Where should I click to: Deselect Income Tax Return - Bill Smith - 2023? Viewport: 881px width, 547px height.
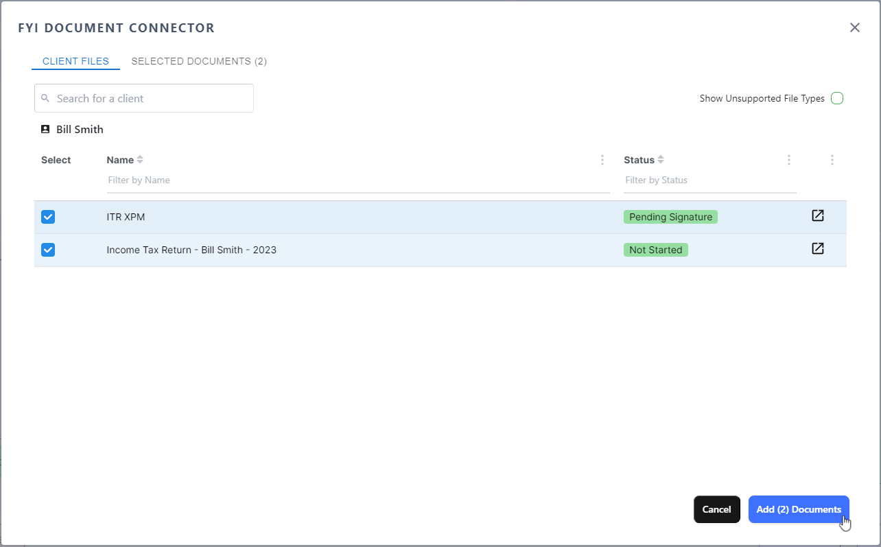(x=48, y=250)
